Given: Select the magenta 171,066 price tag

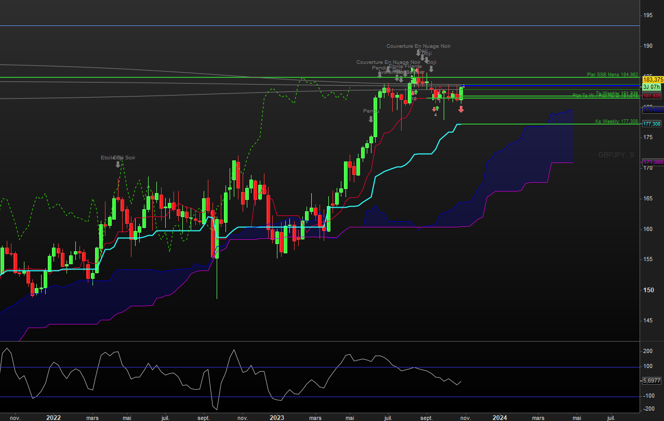Looking at the screenshot, I should [x=653, y=162].
